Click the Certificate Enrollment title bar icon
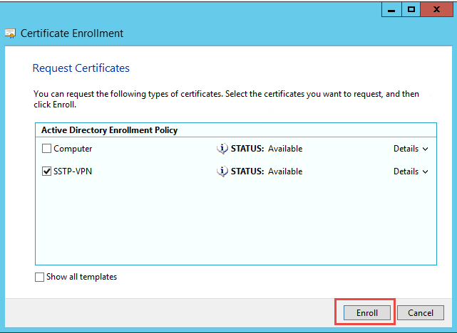 10,33
